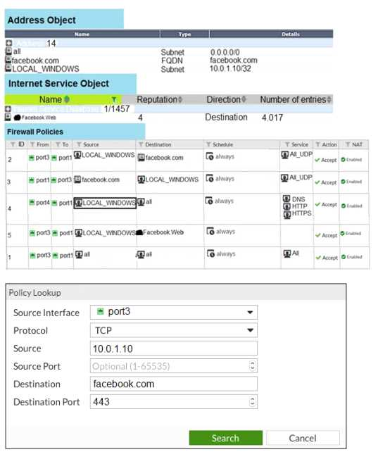Click the Cancel button

pos(303,438)
